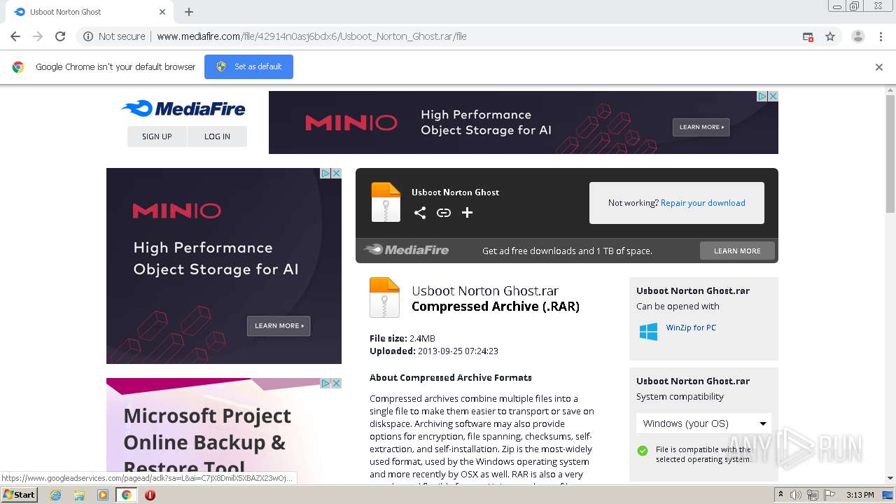
Task: Click the 3:13 PM clock
Action: (860, 495)
